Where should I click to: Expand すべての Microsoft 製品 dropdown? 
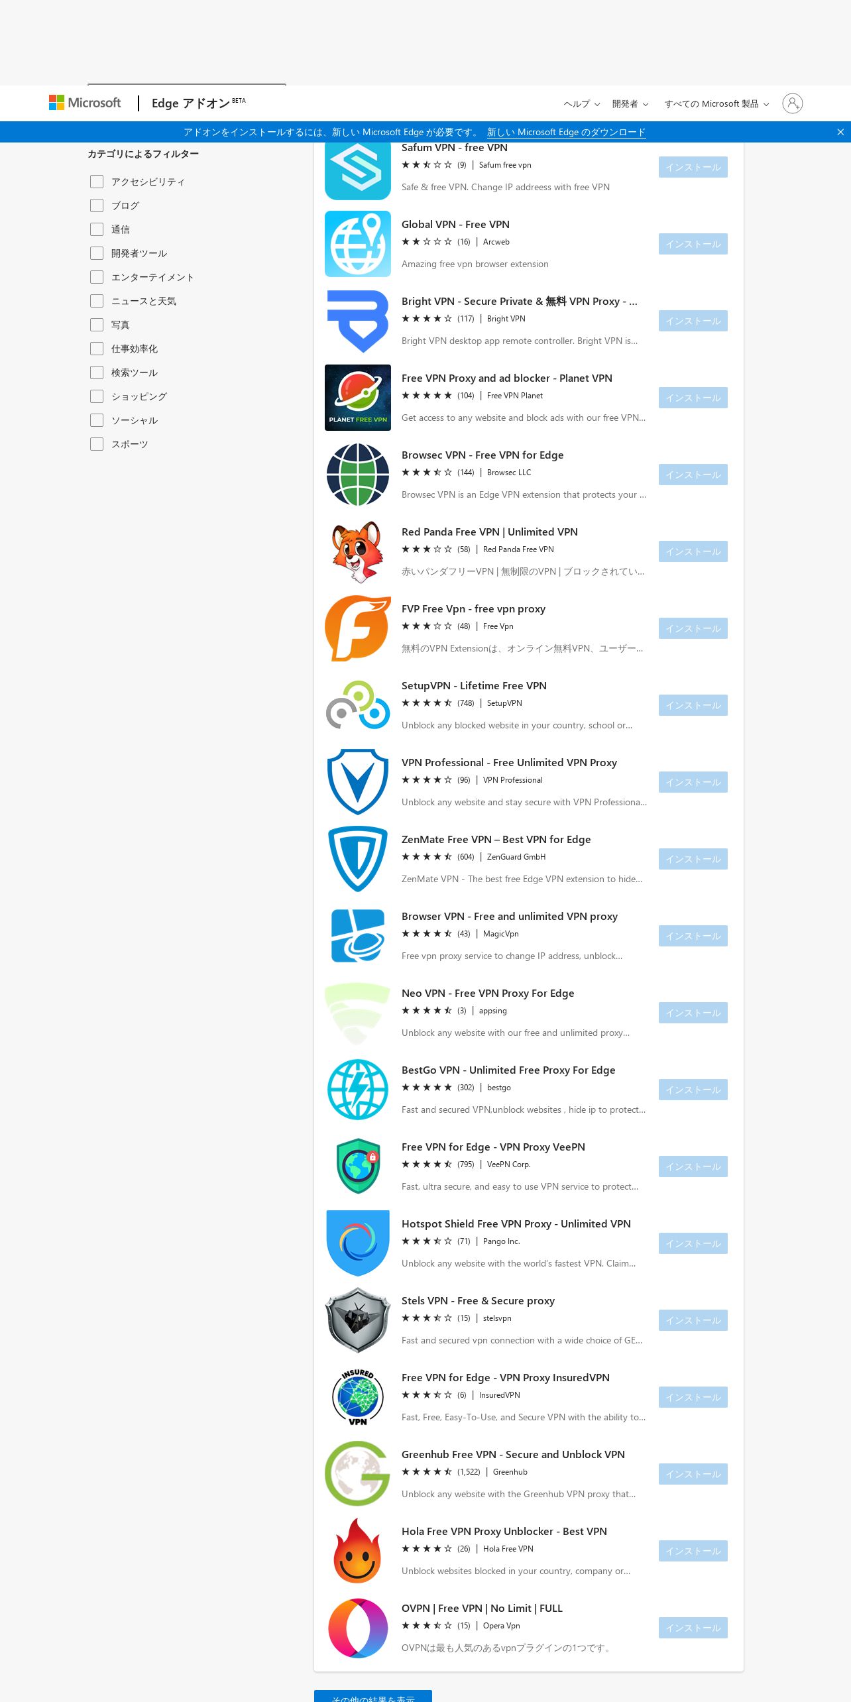(x=716, y=104)
